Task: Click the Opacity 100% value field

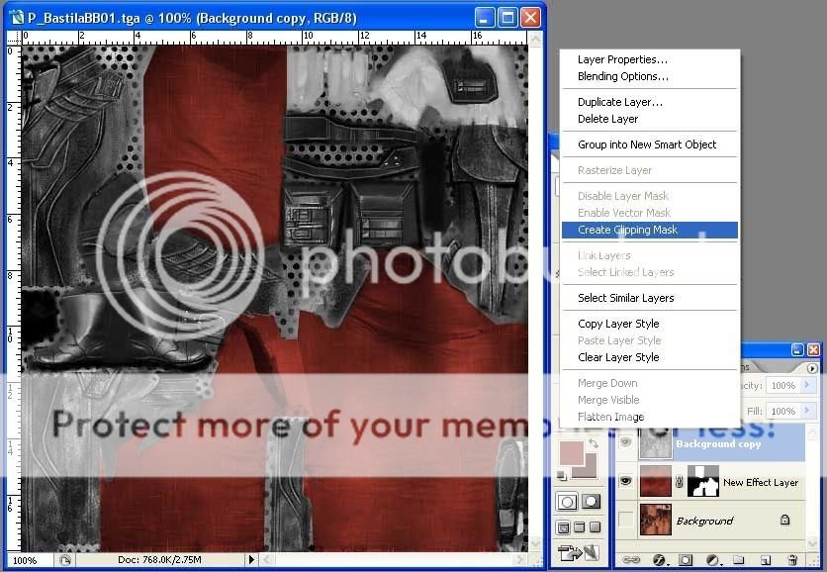Action: (x=783, y=385)
